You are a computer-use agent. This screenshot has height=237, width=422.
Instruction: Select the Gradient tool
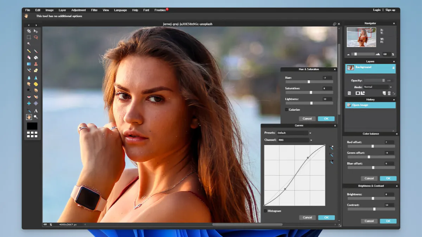point(29,64)
